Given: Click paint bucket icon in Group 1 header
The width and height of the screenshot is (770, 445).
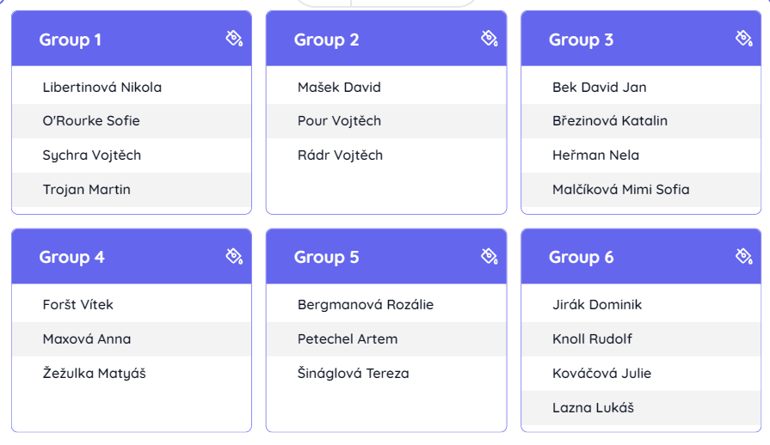Looking at the screenshot, I should point(234,38).
